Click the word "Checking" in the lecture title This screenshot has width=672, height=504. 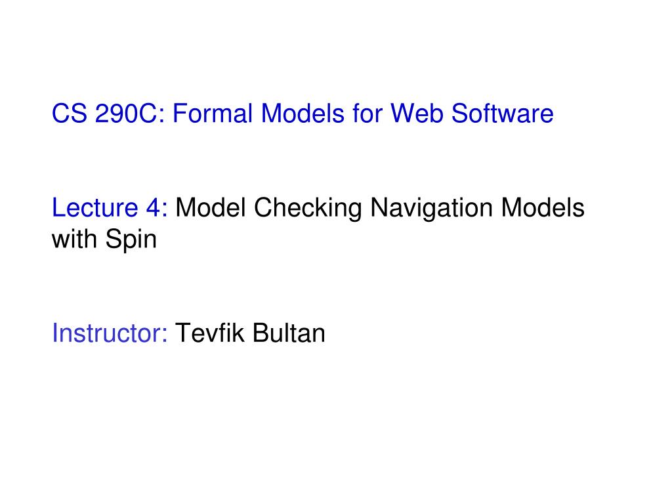click(x=308, y=209)
